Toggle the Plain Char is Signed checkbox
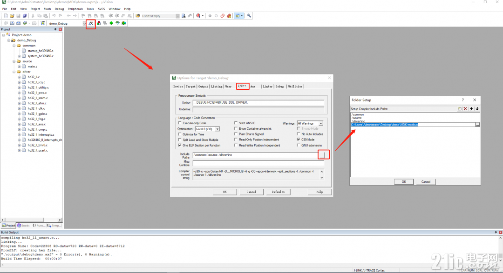 [236, 134]
